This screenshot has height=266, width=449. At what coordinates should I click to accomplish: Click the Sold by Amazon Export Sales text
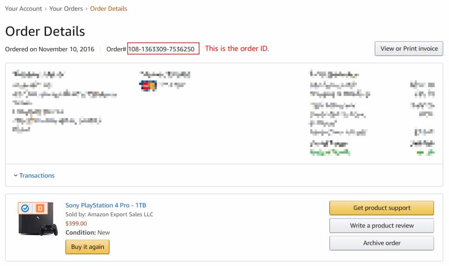pyautogui.click(x=109, y=214)
